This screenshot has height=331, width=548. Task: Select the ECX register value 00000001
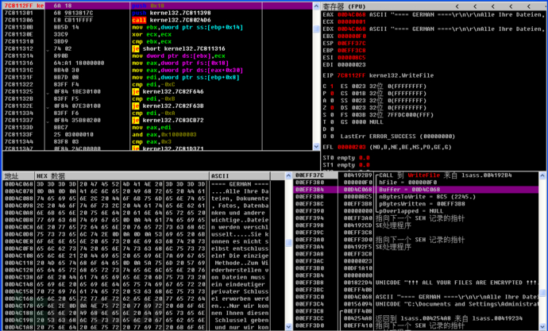(x=352, y=21)
